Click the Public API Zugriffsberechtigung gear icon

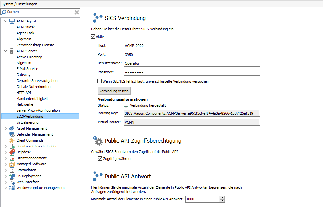point(97,140)
